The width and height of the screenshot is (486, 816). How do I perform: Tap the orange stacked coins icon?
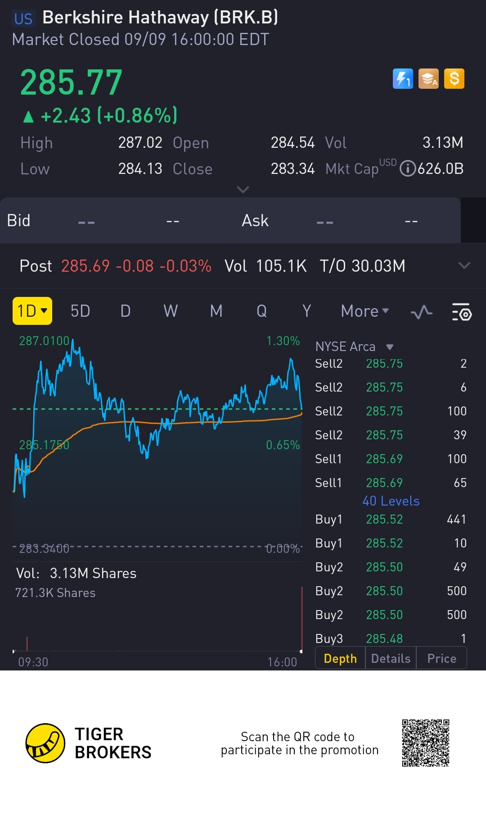428,79
